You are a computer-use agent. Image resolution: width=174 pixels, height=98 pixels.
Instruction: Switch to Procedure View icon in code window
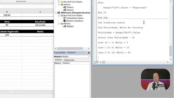(x=95, y=62)
